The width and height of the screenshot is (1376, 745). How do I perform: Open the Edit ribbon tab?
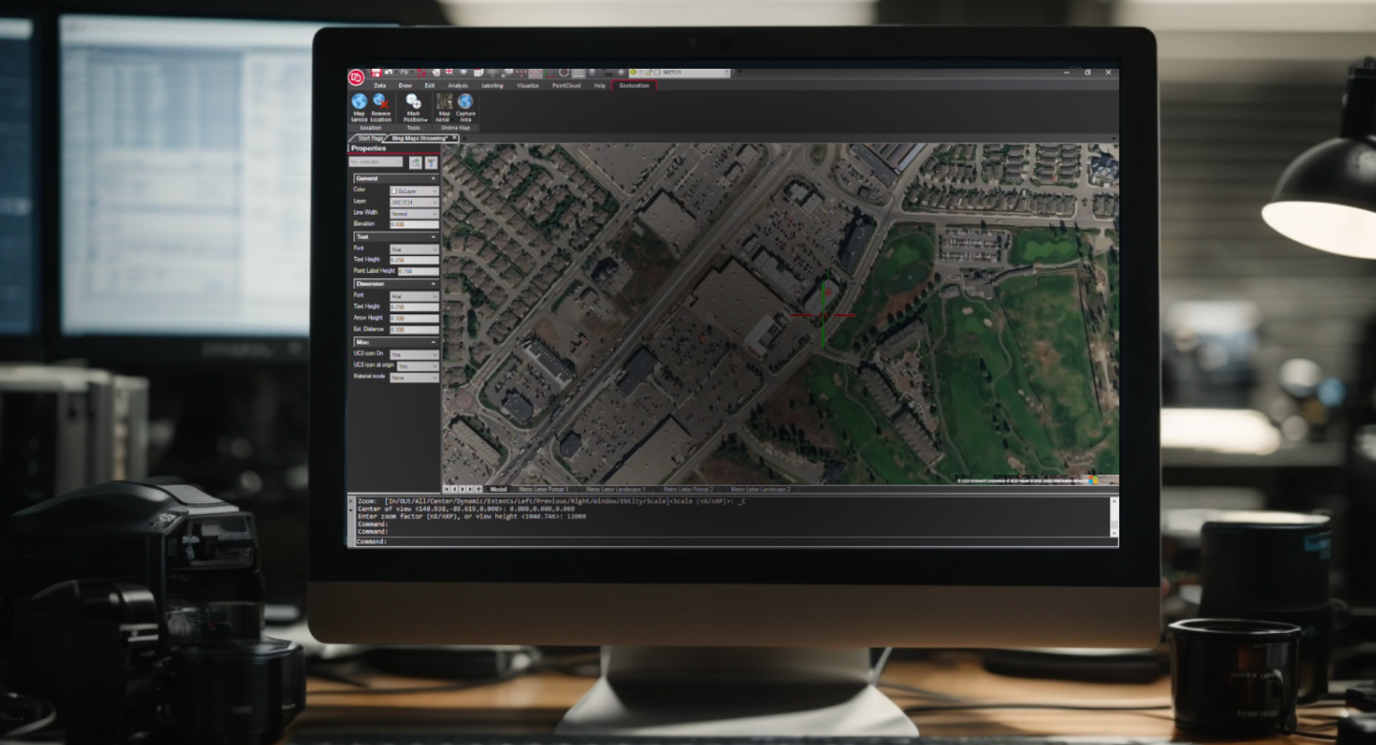coord(429,85)
